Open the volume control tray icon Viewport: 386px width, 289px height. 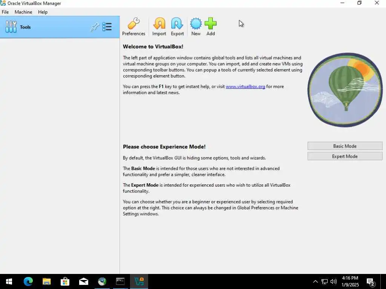coord(334,281)
